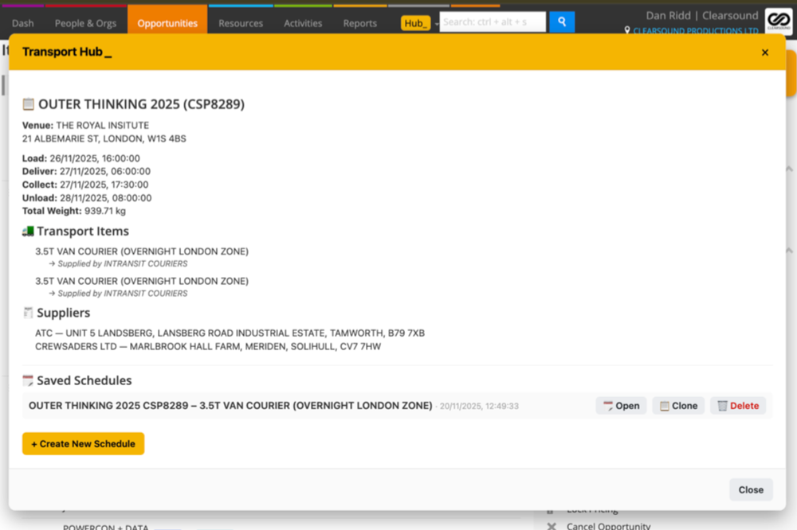Viewport: 797px width, 530px height.
Task: Open the Activities menu
Action: pyautogui.click(x=303, y=23)
